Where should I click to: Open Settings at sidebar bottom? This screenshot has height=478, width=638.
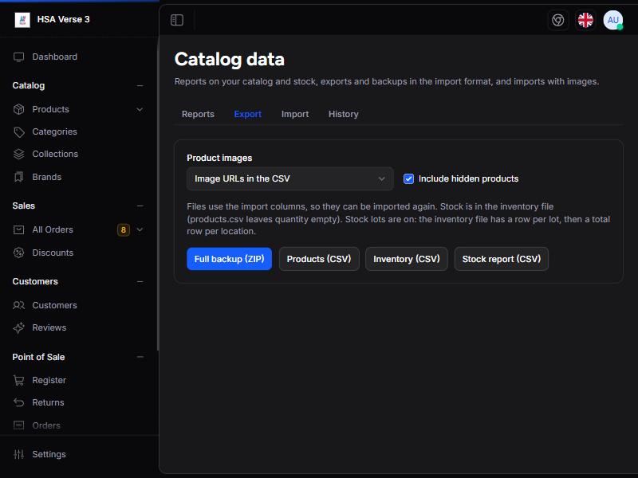[49, 454]
